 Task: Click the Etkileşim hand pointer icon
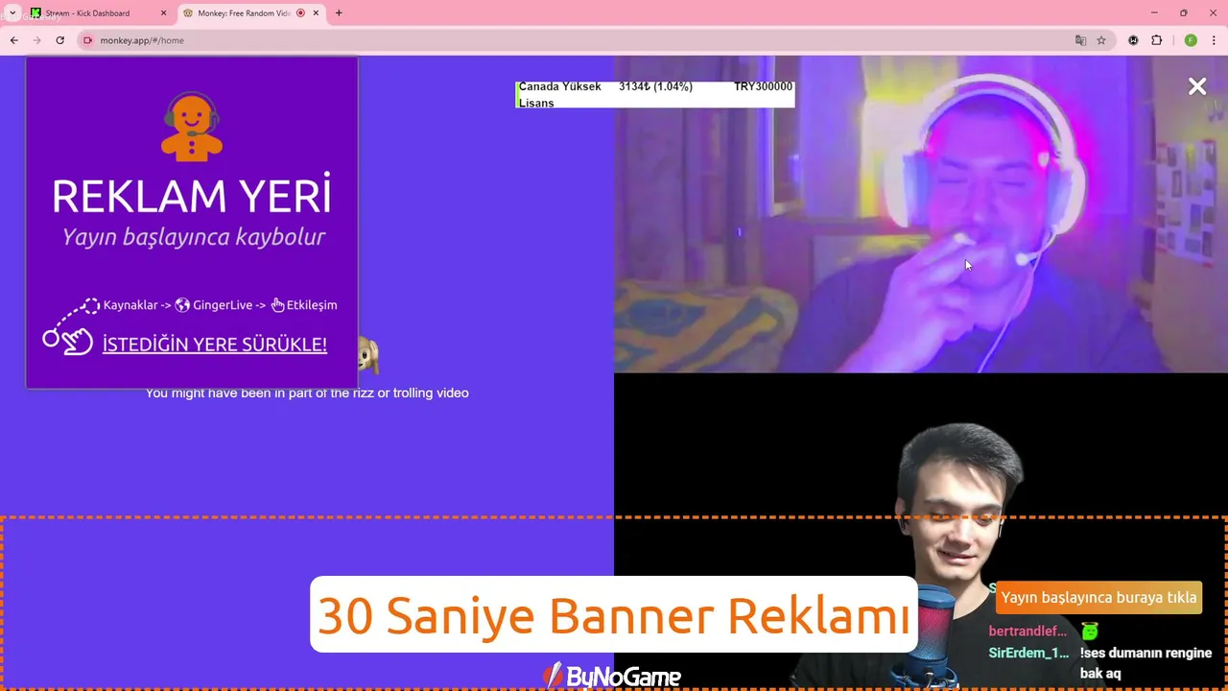tap(278, 305)
